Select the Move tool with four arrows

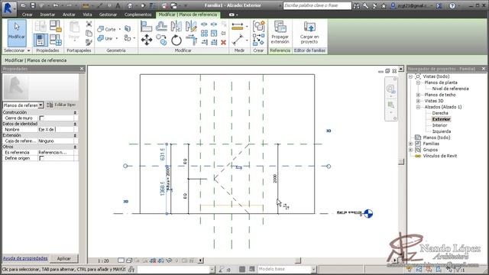[147, 40]
